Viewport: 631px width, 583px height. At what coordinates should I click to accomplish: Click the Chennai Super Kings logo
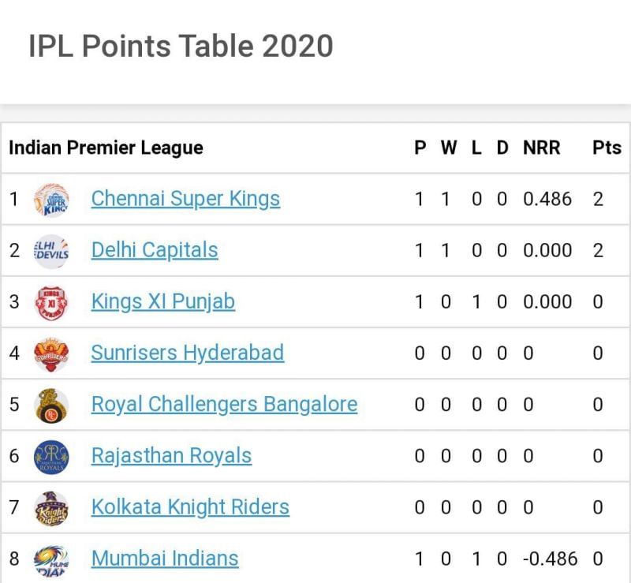tap(51, 199)
